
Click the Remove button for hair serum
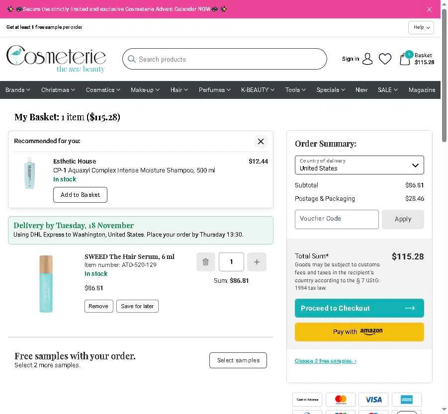pos(98,306)
